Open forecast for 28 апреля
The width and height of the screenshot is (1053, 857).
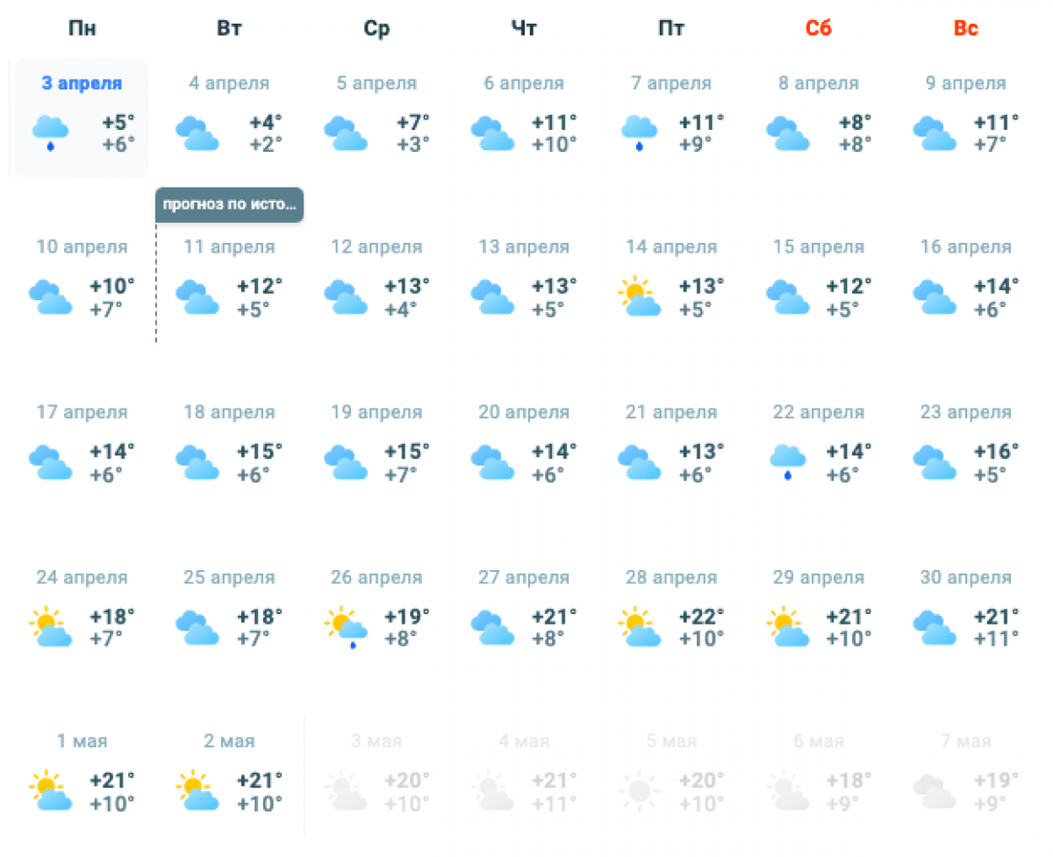[671, 578]
